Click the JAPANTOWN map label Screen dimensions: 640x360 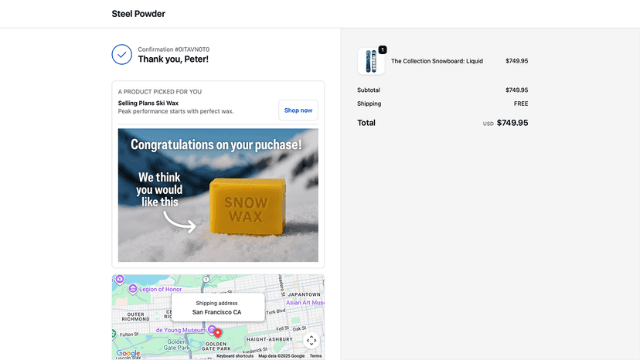tap(304, 294)
